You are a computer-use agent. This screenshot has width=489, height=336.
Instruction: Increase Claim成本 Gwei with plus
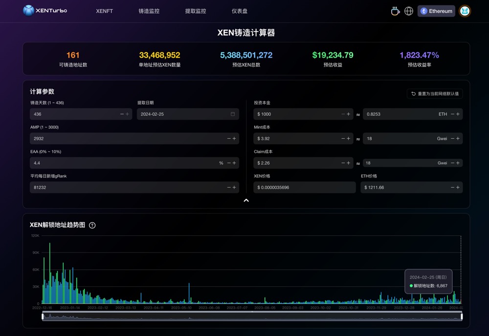tap(458, 163)
